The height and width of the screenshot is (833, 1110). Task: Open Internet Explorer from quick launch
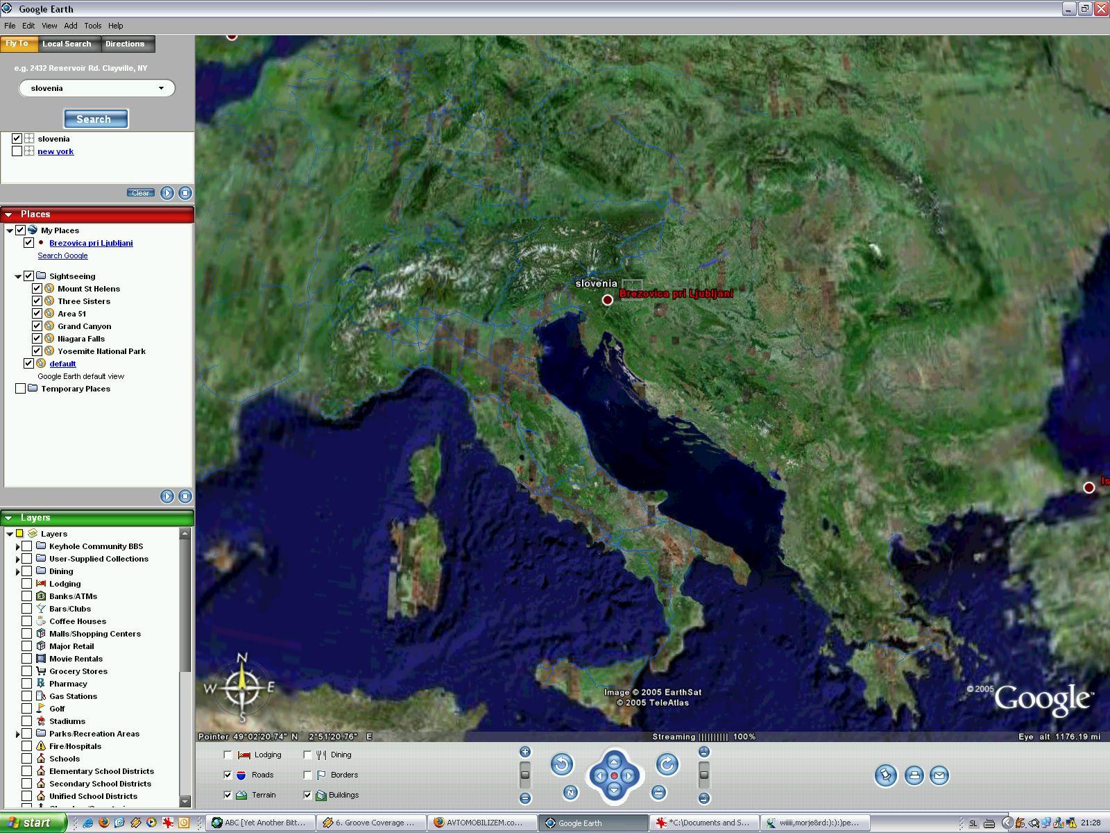point(88,823)
